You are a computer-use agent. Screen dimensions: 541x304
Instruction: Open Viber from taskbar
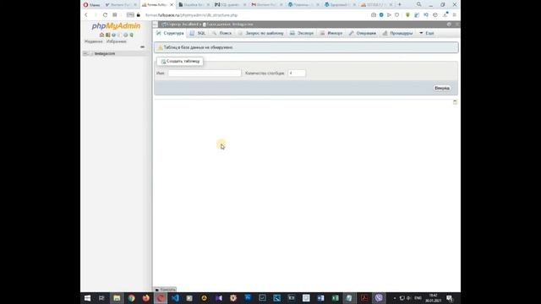[379, 298]
